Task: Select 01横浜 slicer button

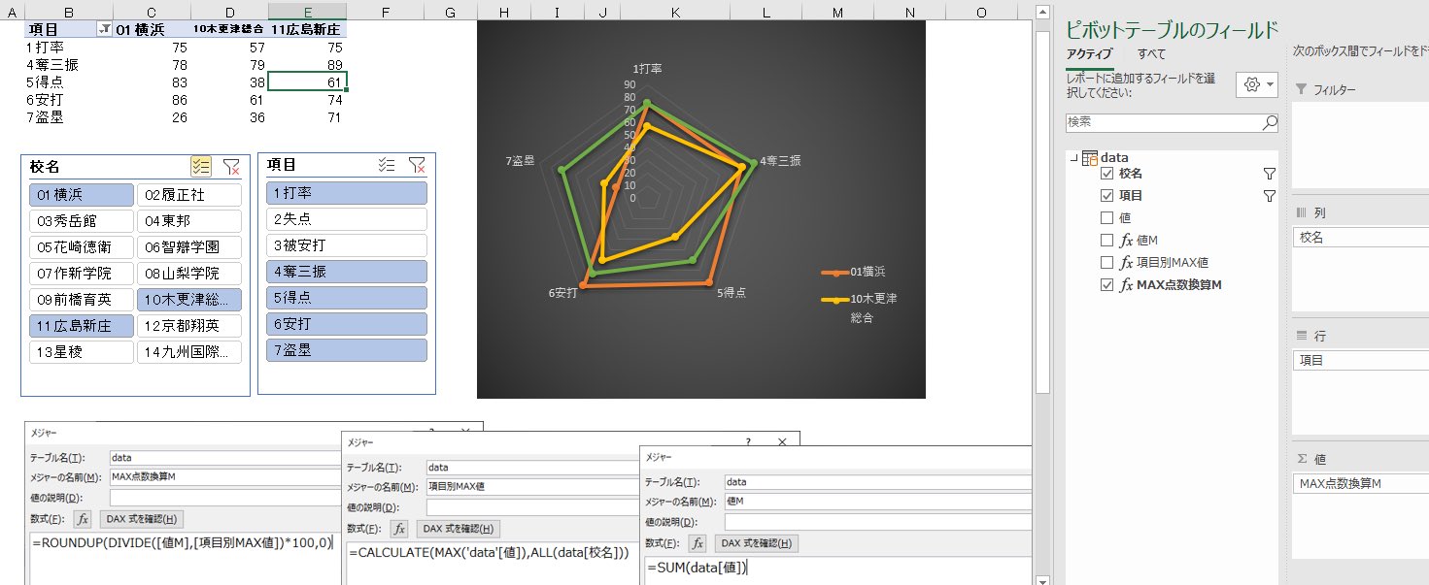Action: [82, 194]
